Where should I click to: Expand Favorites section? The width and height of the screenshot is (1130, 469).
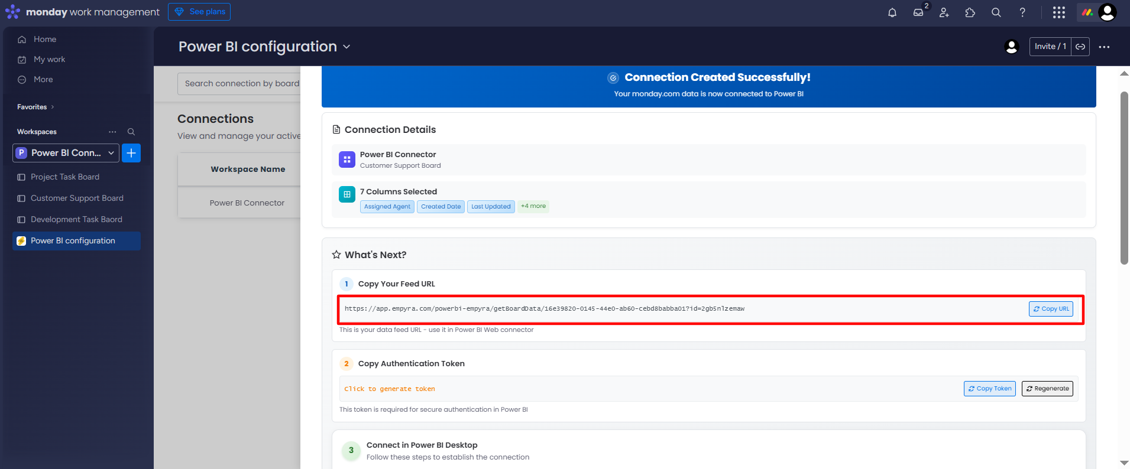pyautogui.click(x=35, y=107)
